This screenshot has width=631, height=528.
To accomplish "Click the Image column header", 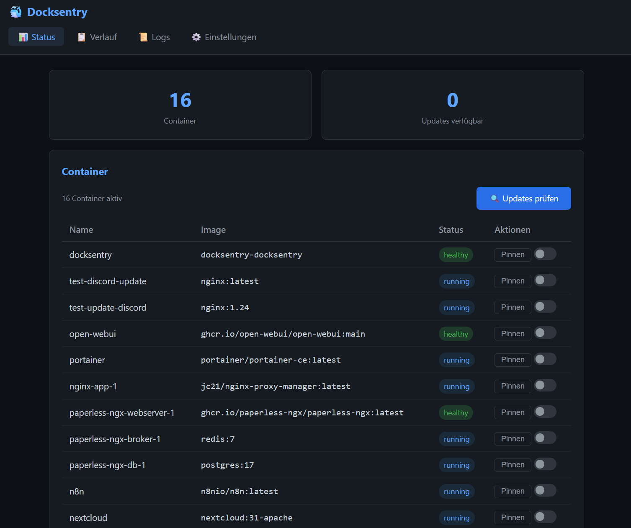I will click(213, 230).
